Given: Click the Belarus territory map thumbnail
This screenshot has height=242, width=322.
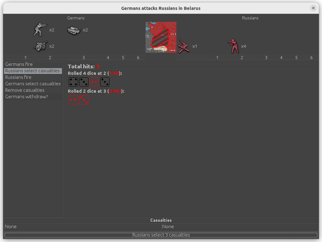Looking at the screenshot, I should 161,37.
